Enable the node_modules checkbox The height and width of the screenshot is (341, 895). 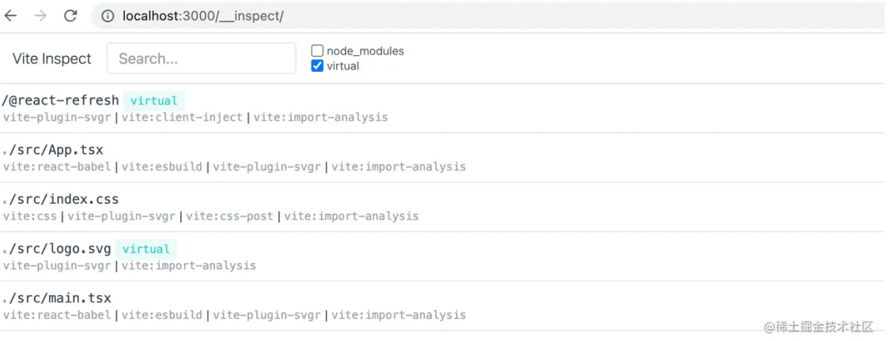(x=318, y=51)
